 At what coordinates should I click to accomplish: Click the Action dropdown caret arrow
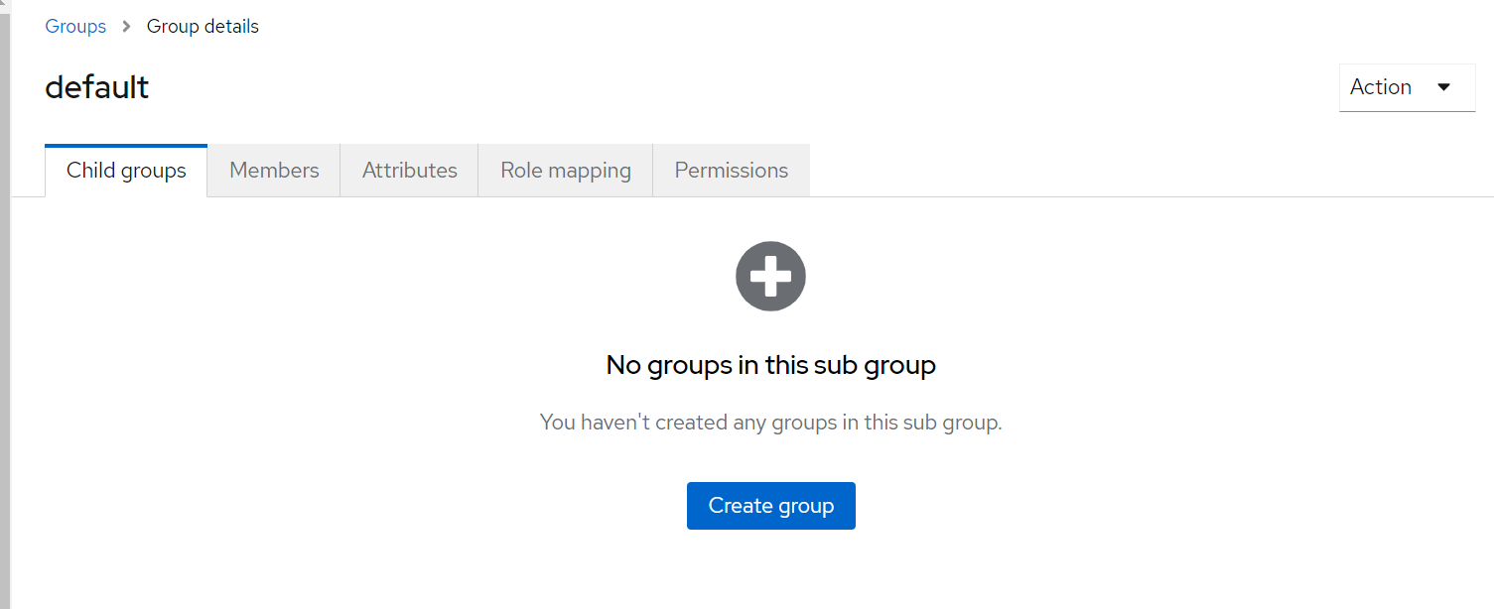[1443, 87]
